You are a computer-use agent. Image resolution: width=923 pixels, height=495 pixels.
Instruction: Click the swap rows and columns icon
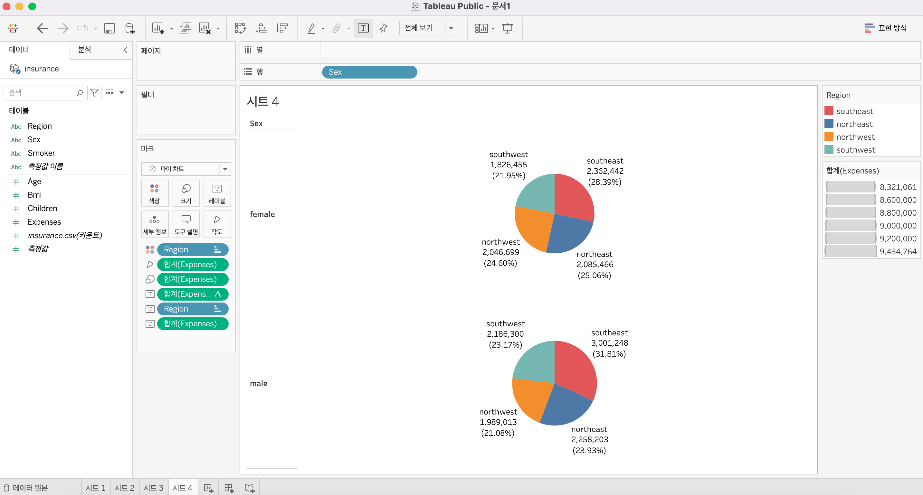point(240,28)
